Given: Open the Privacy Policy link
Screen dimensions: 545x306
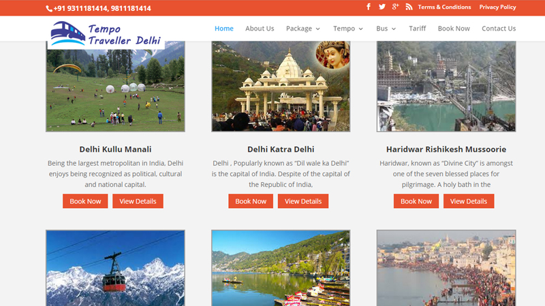Looking at the screenshot, I should tap(497, 7).
